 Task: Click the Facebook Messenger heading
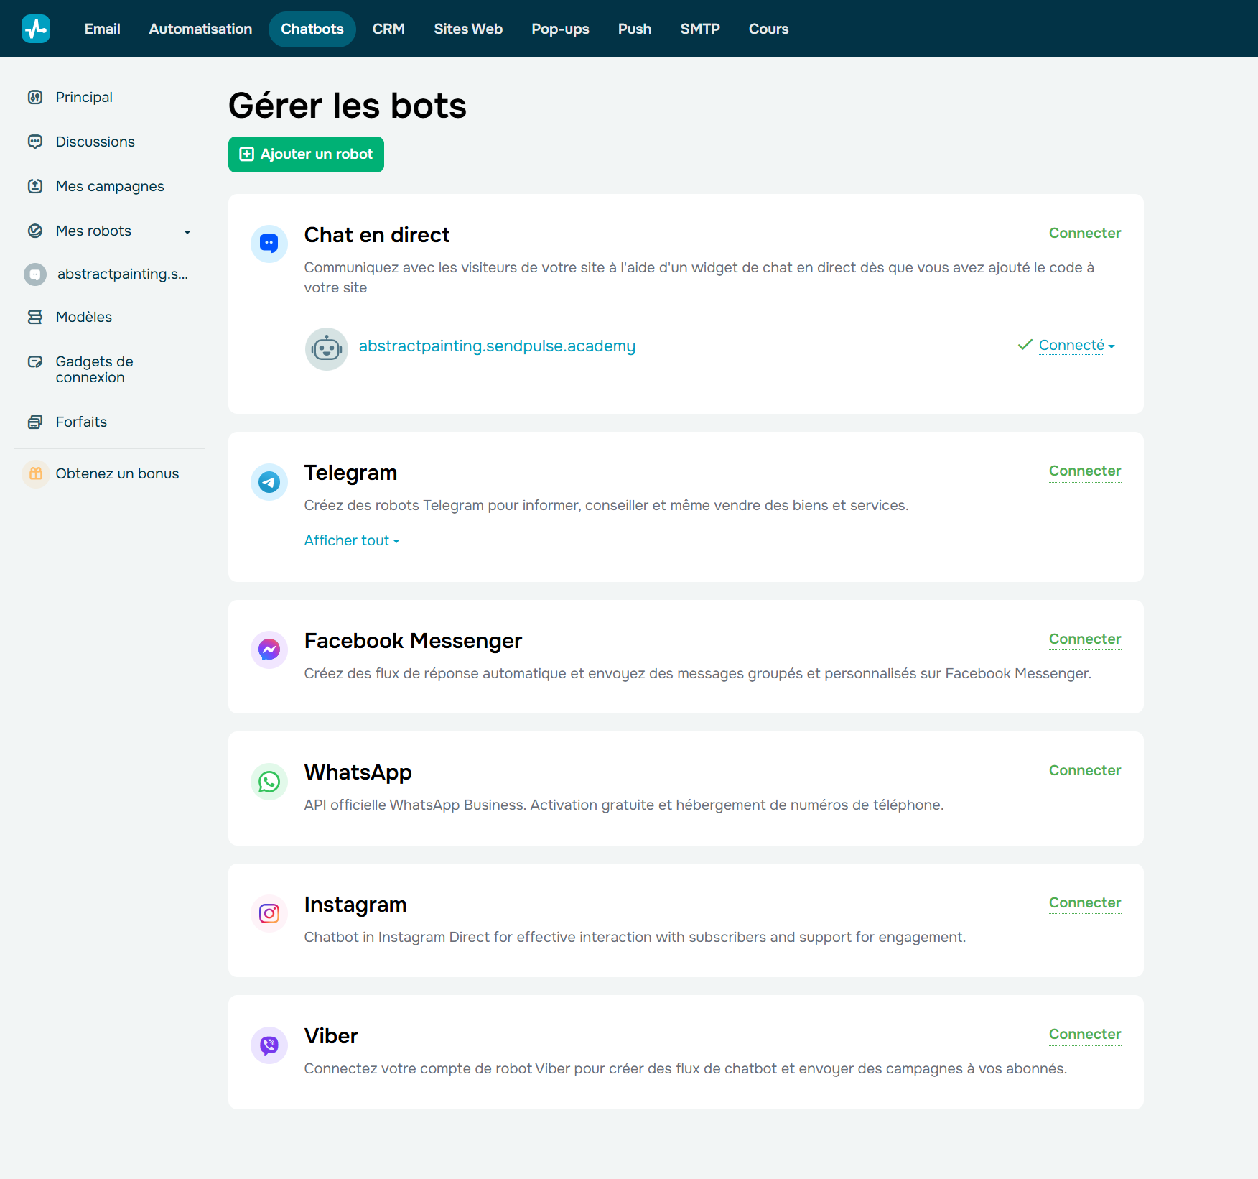(413, 641)
